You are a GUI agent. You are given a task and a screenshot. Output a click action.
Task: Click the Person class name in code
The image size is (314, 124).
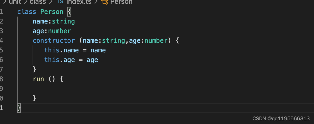point(52,12)
